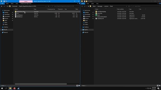Viewport: 161px width, 90px height.
Task: Open View tab in Muck window
Action: tap(97, 3)
